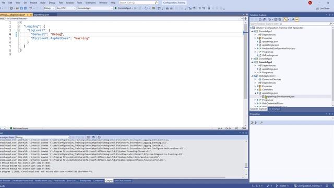Image resolution: width=334 pixels, height=188 pixels.
Task: Click the Collapse All icon in Solution Explorer toolbar
Action: pos(276,19)
